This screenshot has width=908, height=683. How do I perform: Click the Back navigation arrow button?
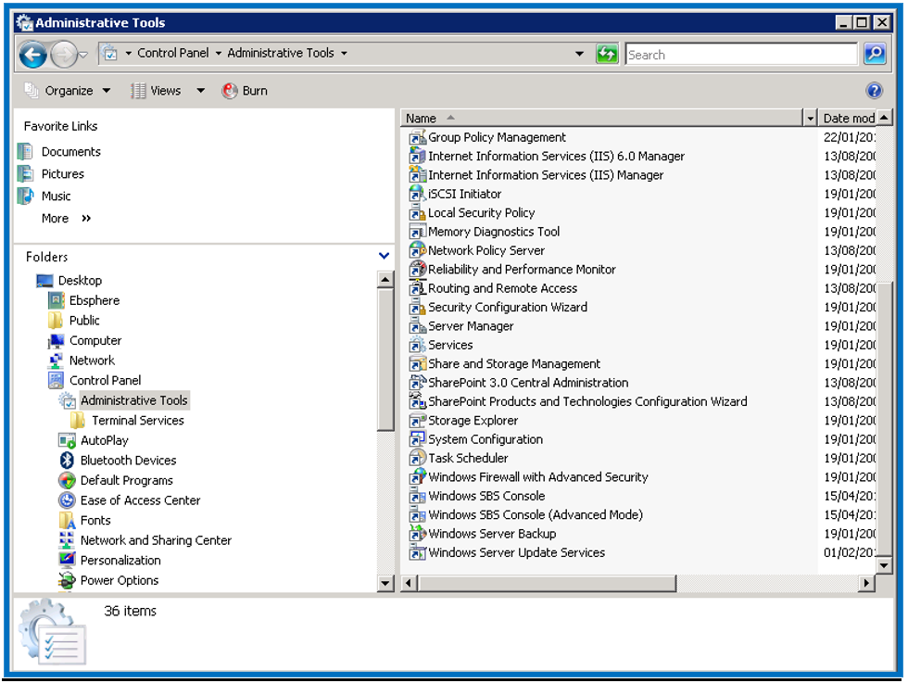(32, 55)
